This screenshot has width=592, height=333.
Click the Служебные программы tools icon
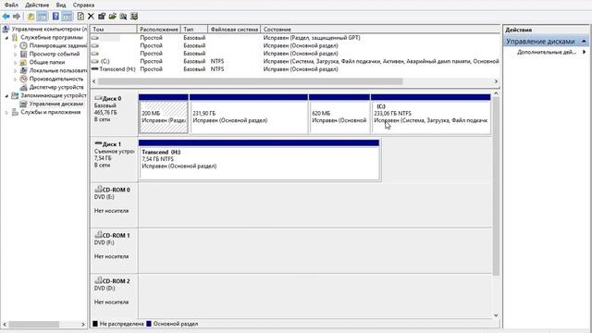pos(15,37)
